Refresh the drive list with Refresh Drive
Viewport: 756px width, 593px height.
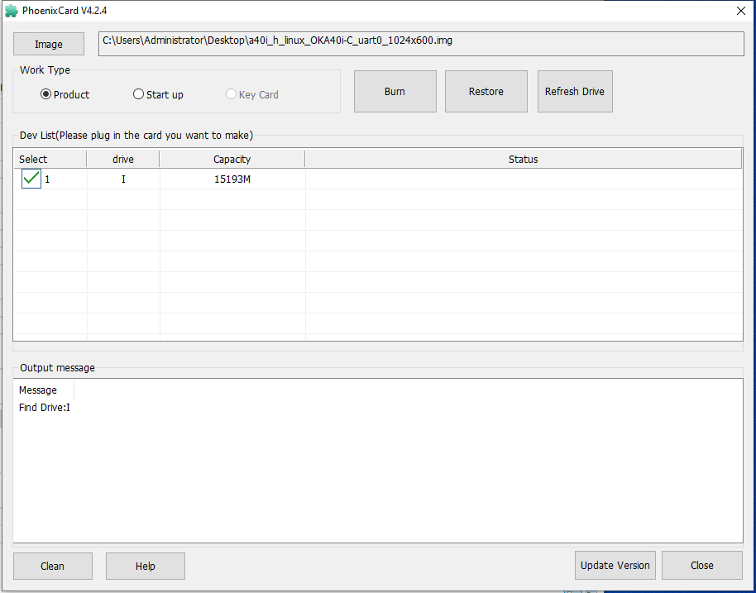coord(575,92)
